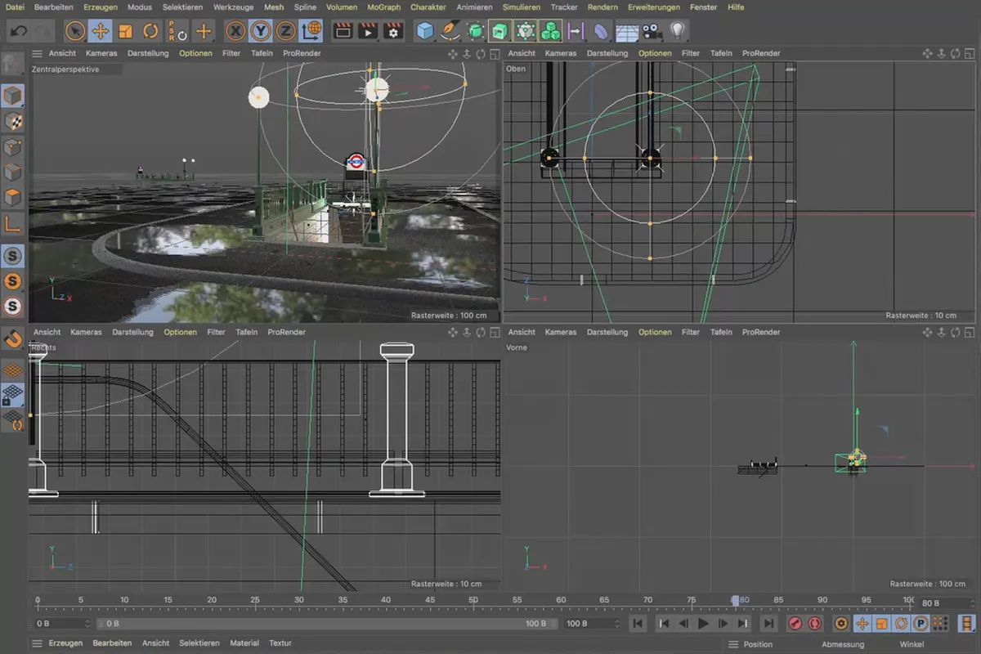Open Ansicht menu in Rechts viewport
The image size is (981, 654).
coord(47,332)
